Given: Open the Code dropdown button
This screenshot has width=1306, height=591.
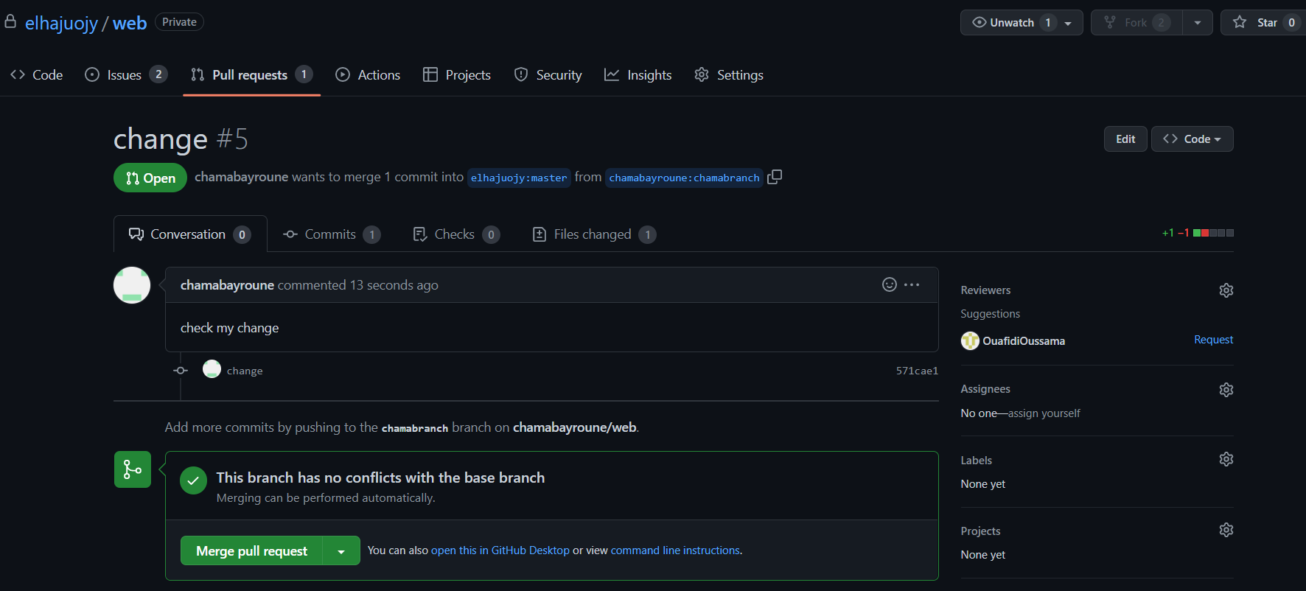Looking at the screenshot, I should [x=1192, y=139].
